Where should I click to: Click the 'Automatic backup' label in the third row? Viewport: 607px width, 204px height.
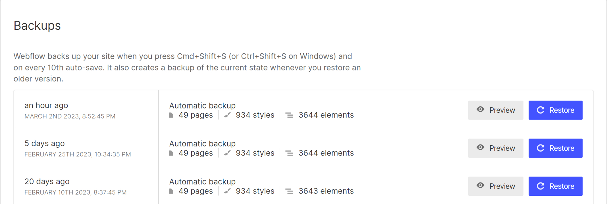[202, 181]
